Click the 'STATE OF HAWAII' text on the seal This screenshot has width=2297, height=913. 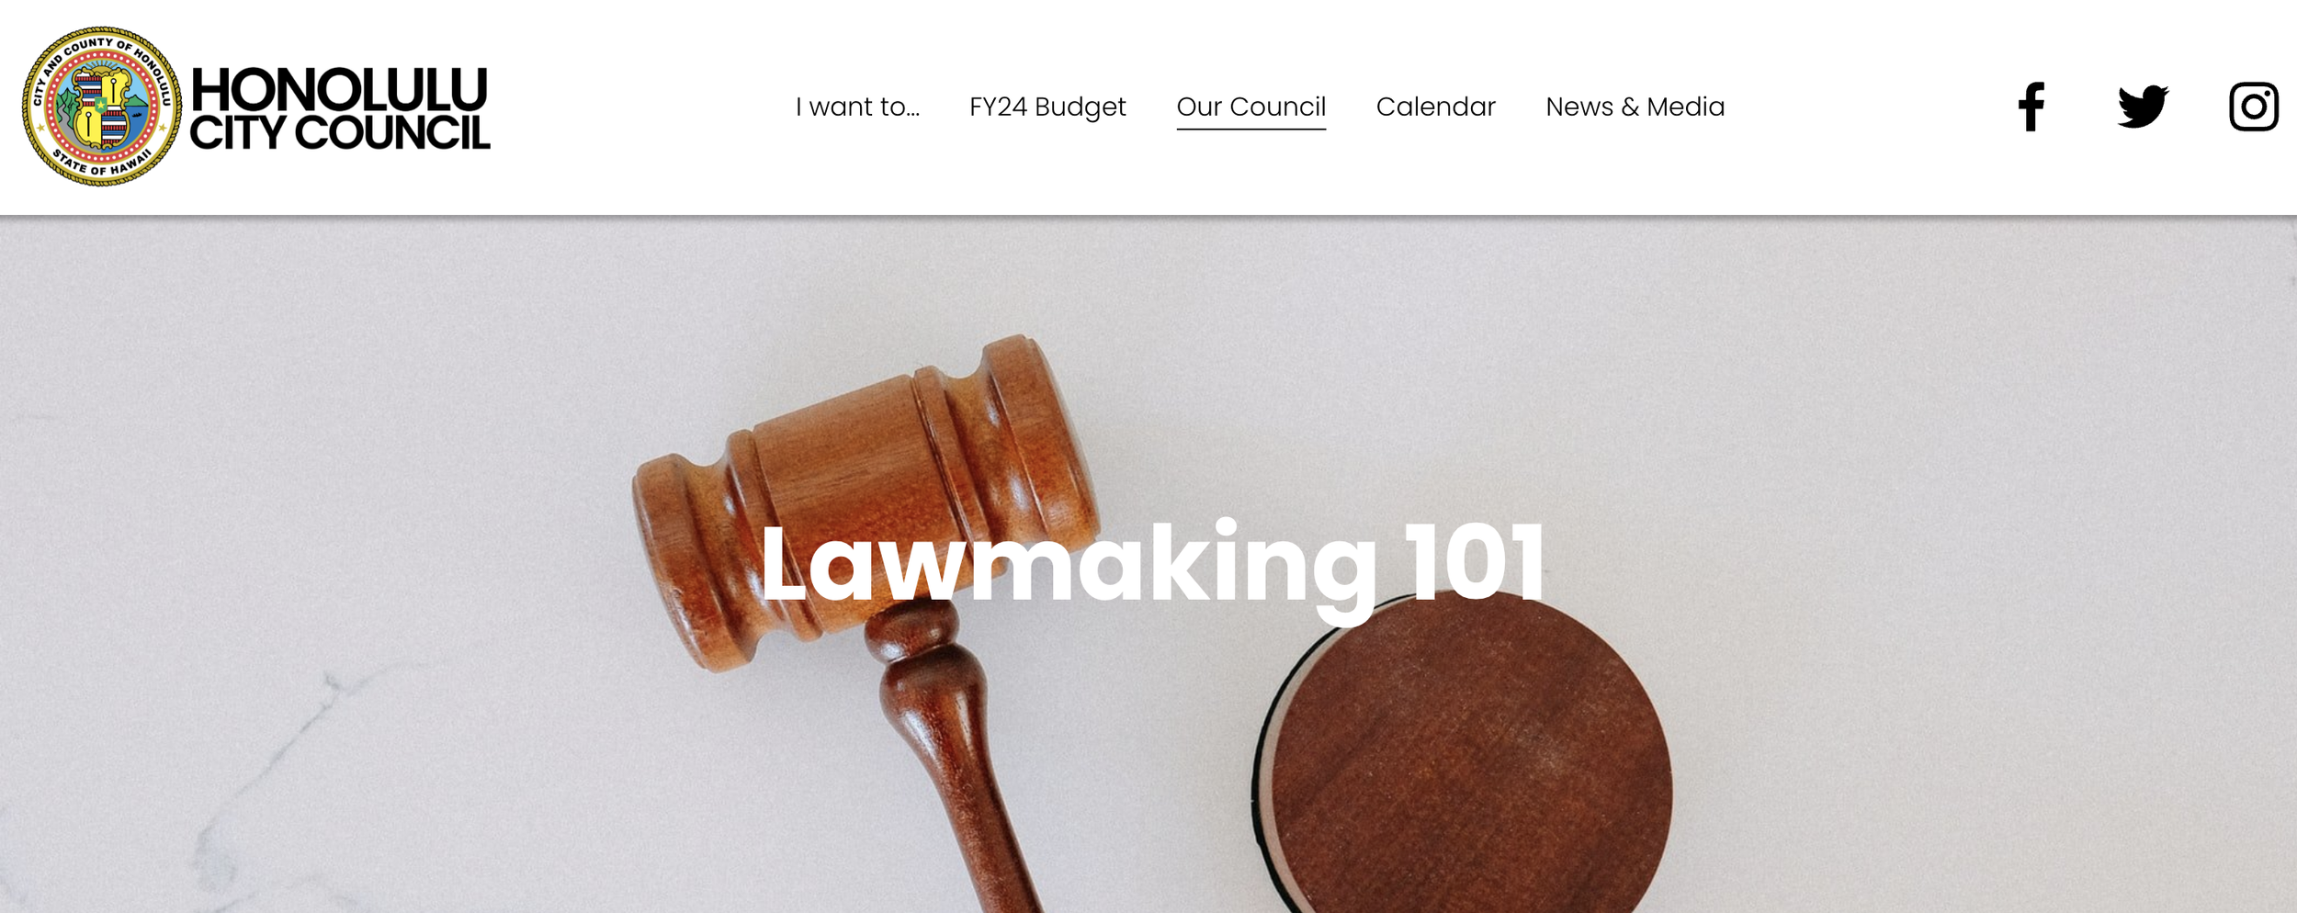pos(103,165)
